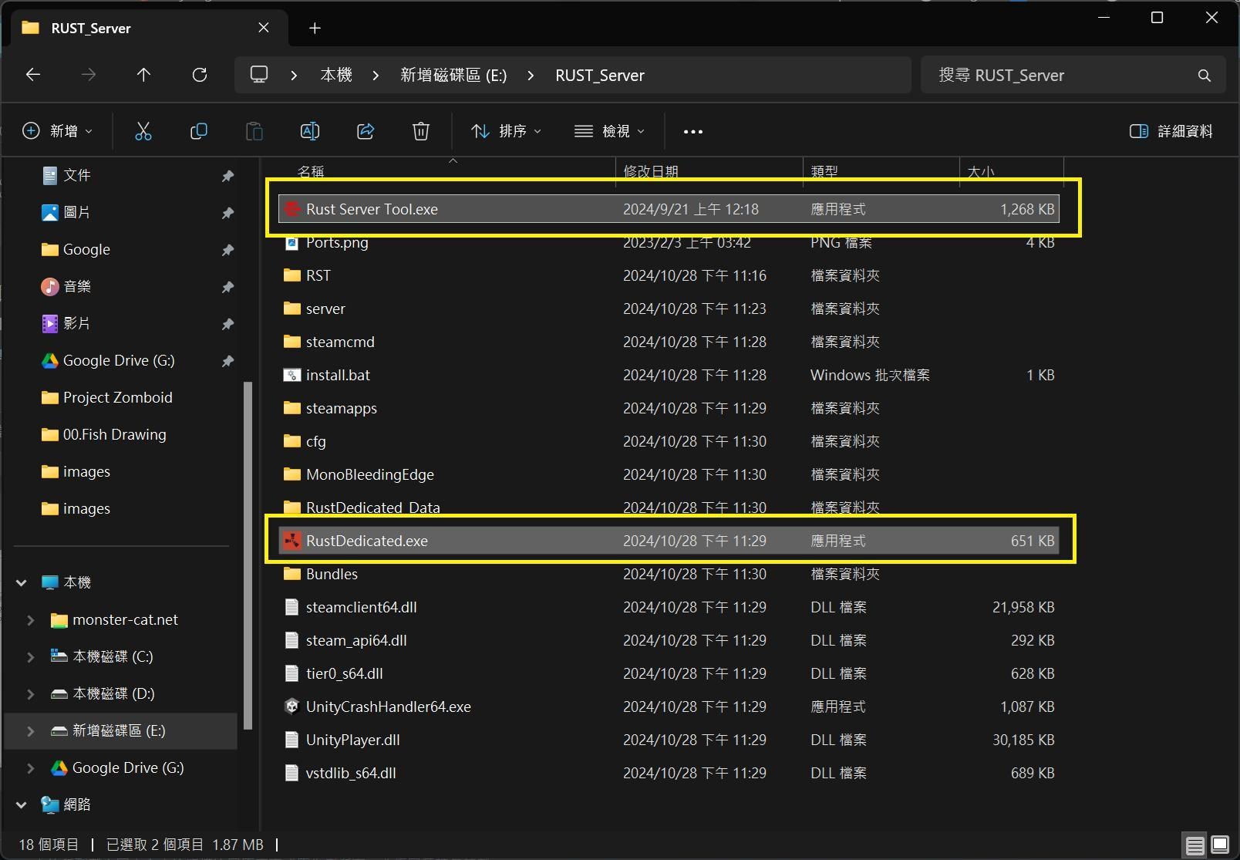Open the View options dropdown

(609, 131)
